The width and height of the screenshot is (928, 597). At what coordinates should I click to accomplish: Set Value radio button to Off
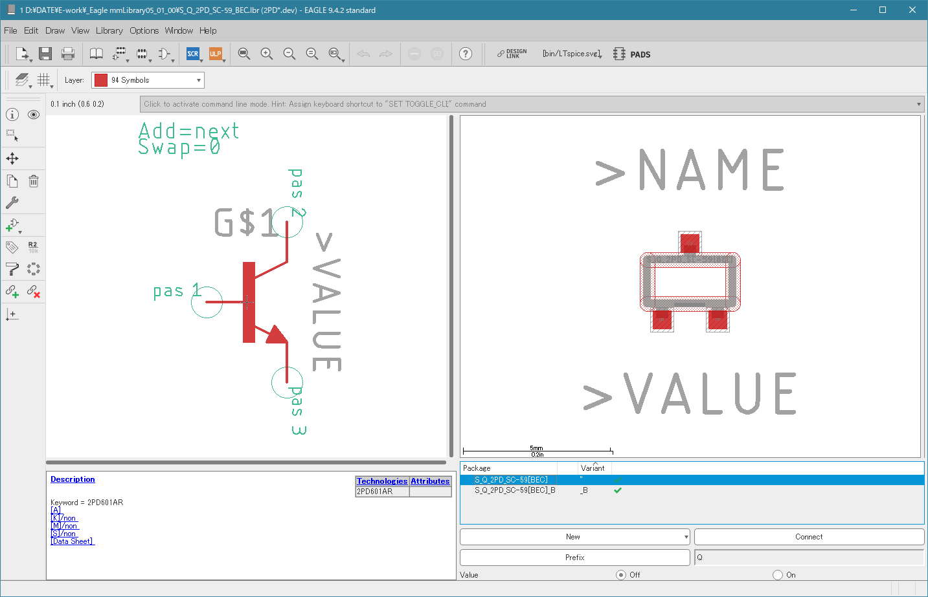coord(621,575)
